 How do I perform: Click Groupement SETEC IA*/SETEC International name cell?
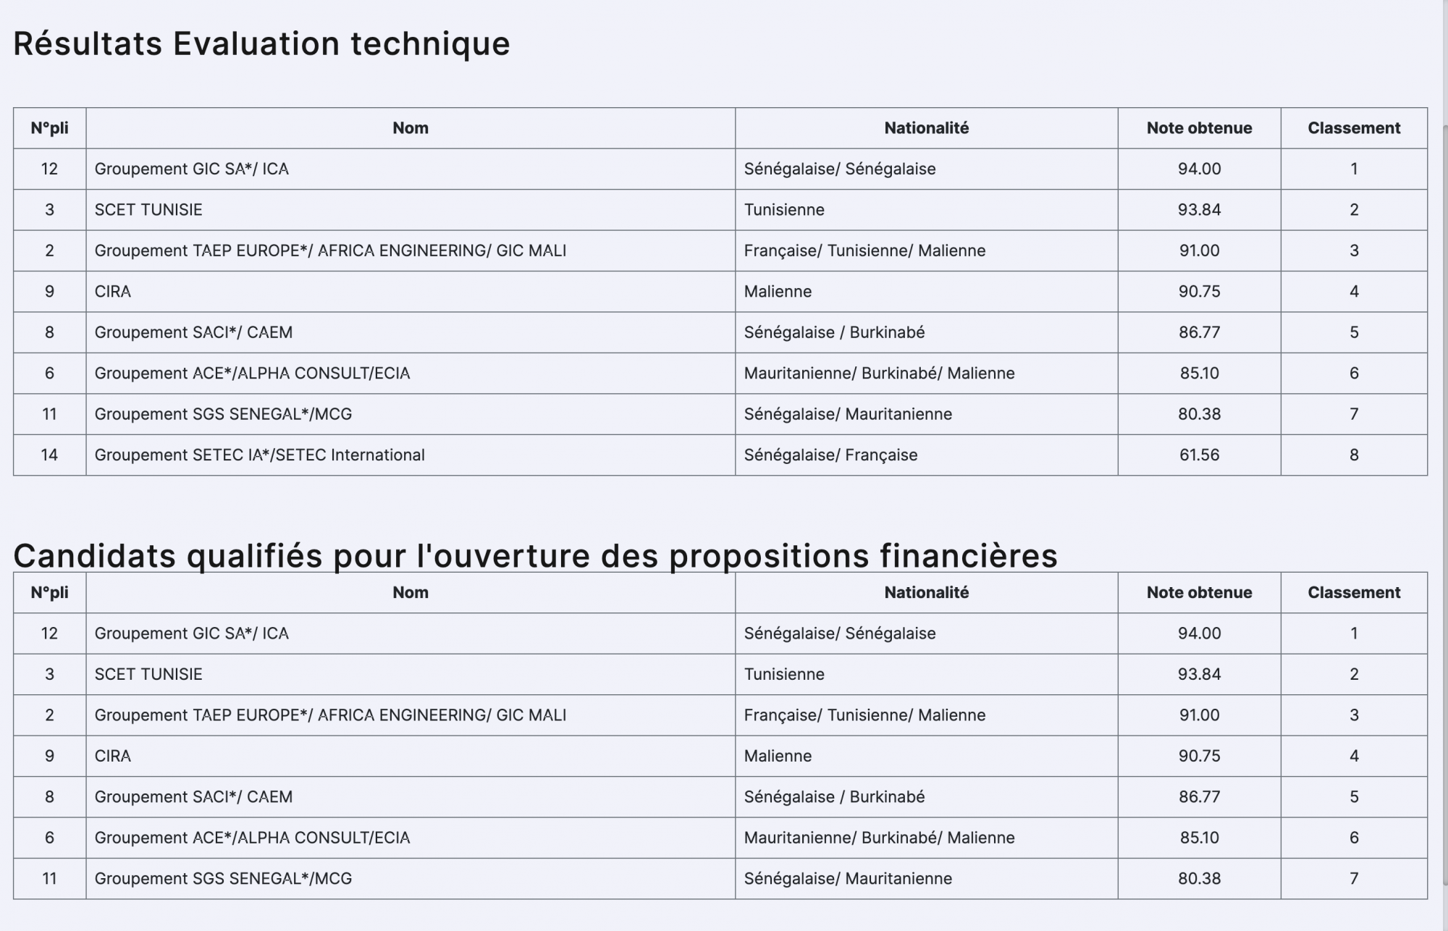click(259, 455)
